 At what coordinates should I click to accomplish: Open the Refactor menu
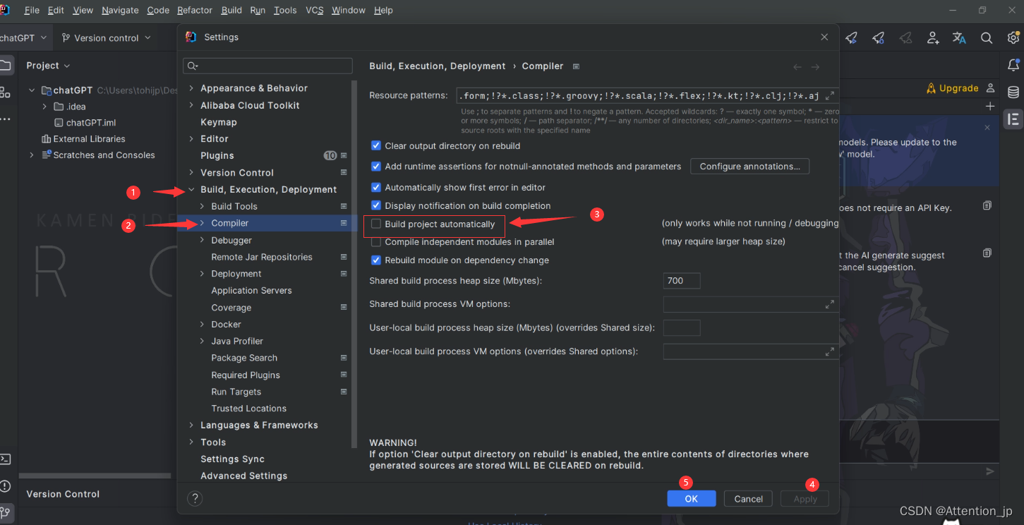(x=194, y=10)
